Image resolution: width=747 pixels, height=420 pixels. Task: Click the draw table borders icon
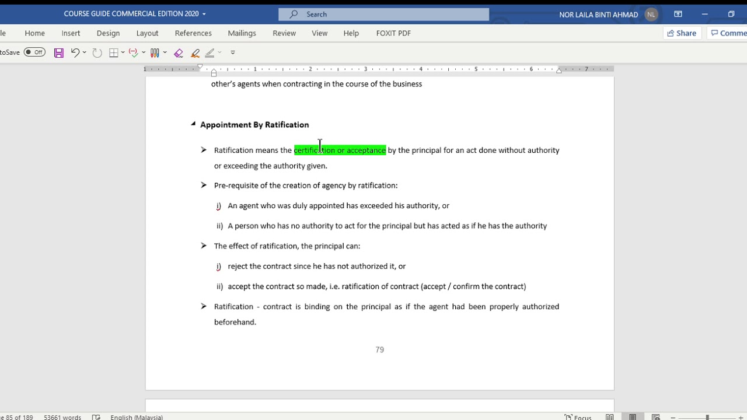[114, 52]
